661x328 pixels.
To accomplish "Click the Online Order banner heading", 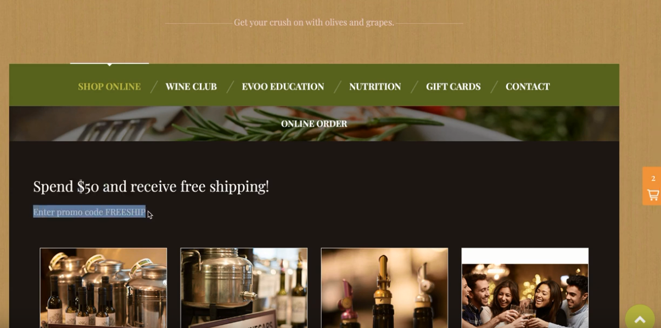I will point(314,124).
